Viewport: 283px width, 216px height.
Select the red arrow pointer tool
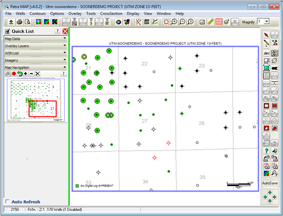[266, 35]
